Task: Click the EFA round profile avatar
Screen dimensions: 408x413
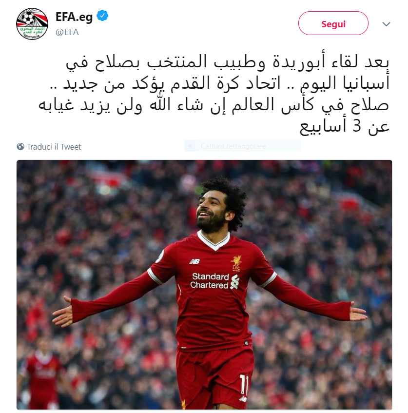Action: click(x=32, y=24)
